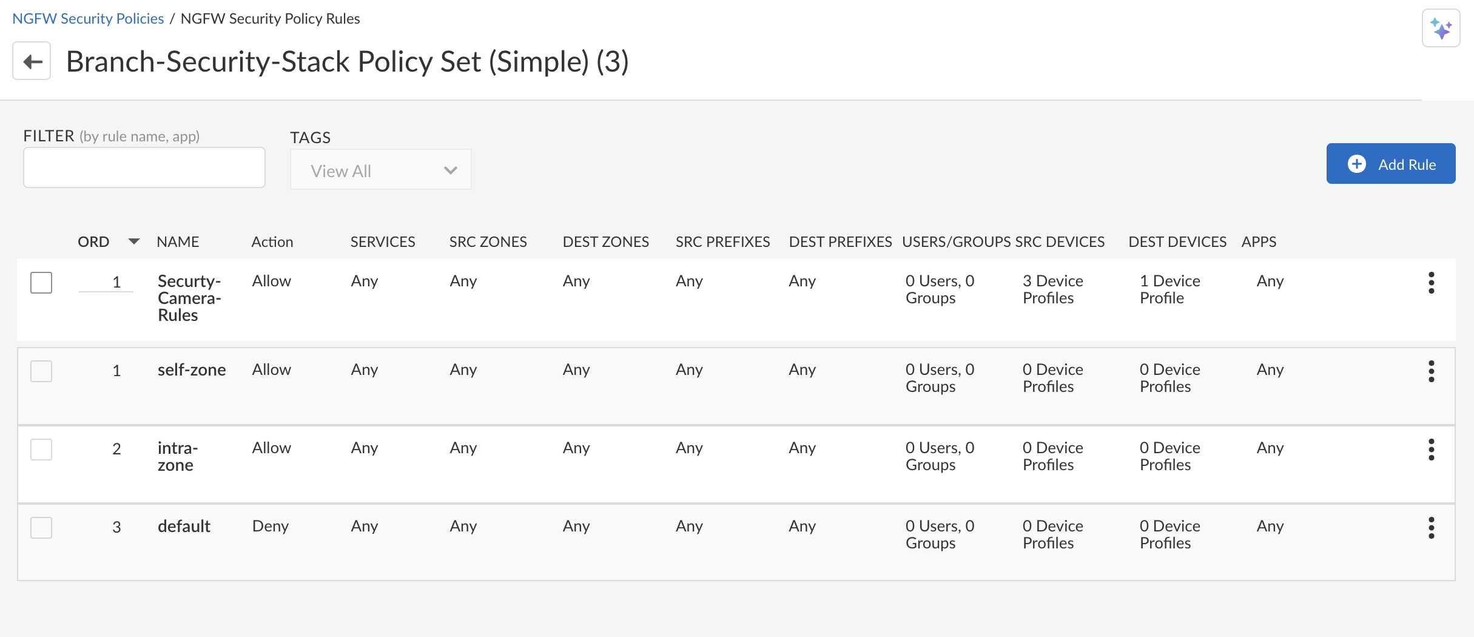This screenshot has height=637, width=1474.
Task: Open three-dot menu for default rule
Action: (1431, 528)
